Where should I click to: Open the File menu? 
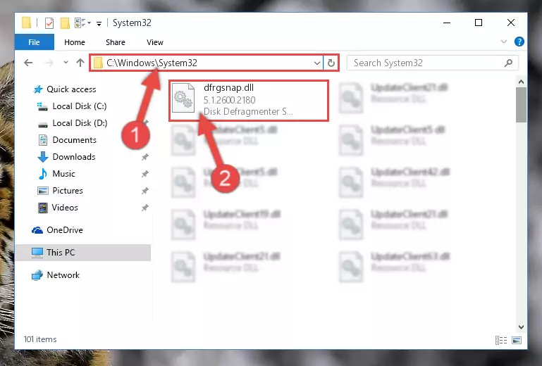(x=34, y=42)
